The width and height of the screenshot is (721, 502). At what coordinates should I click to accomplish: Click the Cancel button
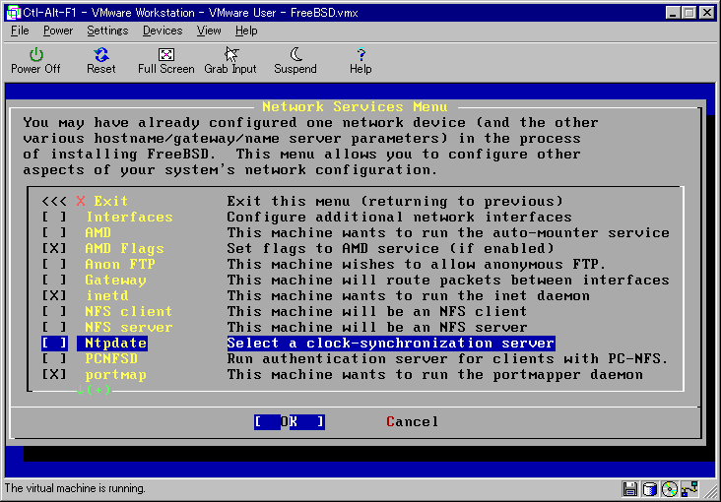413,422
